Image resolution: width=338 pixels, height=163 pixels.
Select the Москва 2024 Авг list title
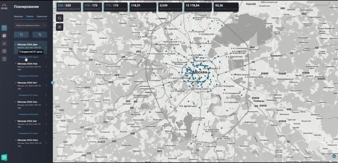coord(27,121)
